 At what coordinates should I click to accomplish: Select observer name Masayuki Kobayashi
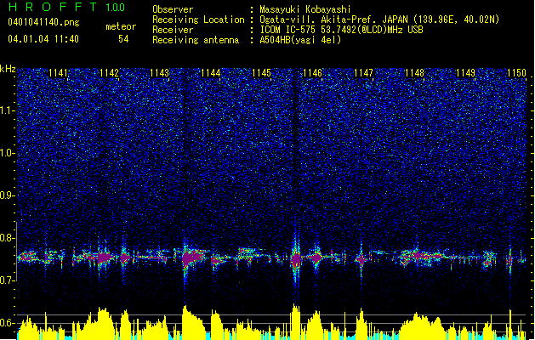point(305,9)
